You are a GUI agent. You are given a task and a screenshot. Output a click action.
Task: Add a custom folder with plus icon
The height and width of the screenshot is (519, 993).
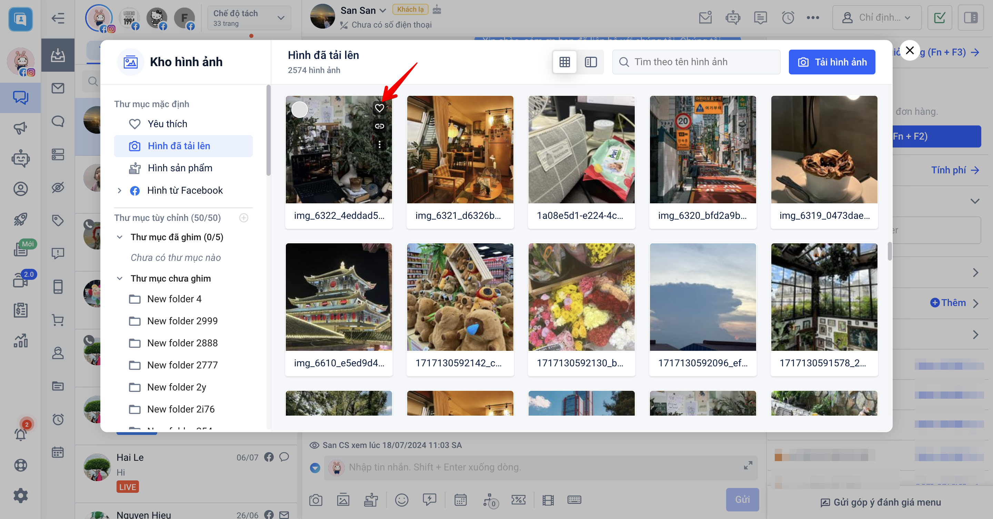coord(244,218)
